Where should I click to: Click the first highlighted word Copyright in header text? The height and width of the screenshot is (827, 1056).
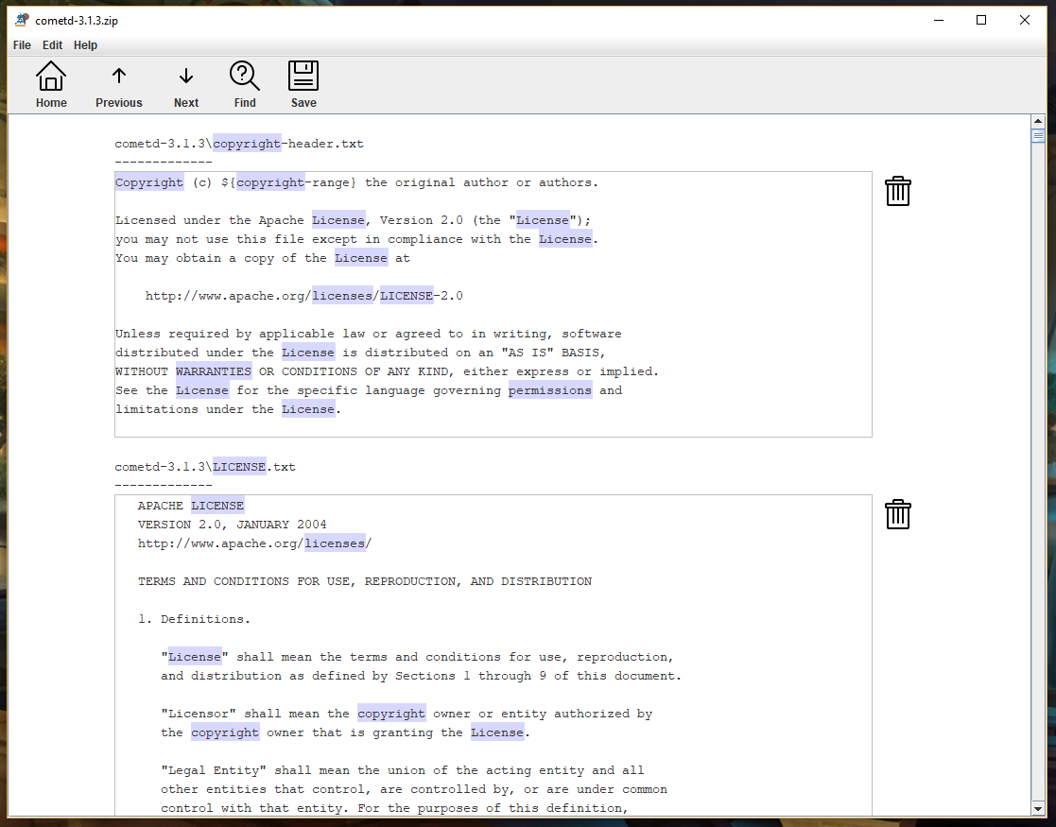(148, 182)
